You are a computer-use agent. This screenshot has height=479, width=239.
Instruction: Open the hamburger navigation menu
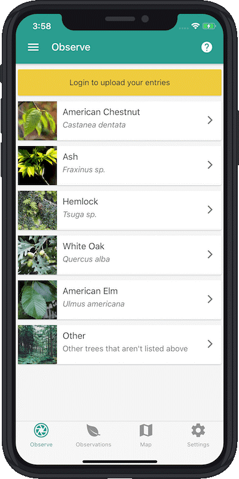(33, 47)
